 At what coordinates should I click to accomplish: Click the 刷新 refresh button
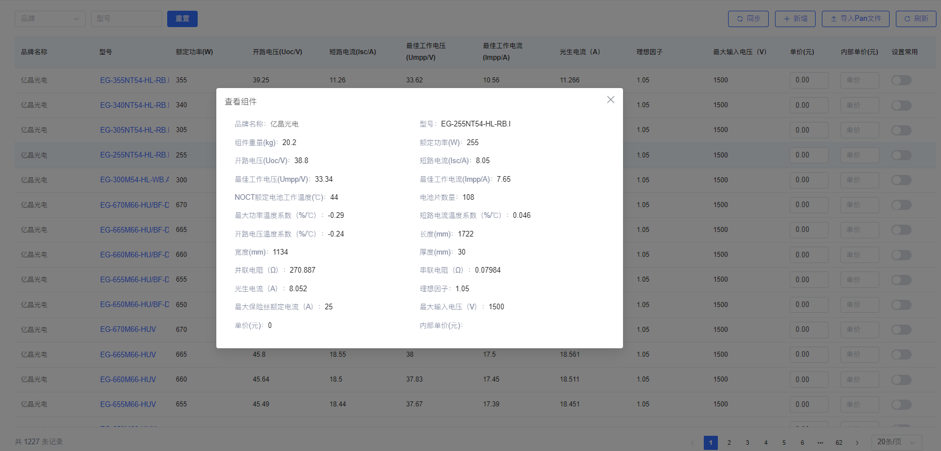916,19
